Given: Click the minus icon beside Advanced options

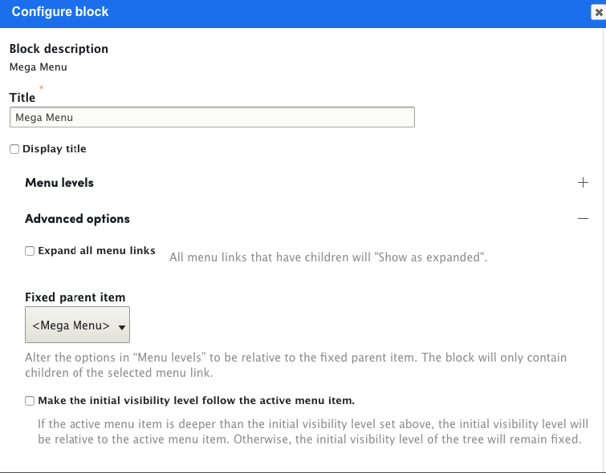Looking at the screenshot, I should coord(583,219).
